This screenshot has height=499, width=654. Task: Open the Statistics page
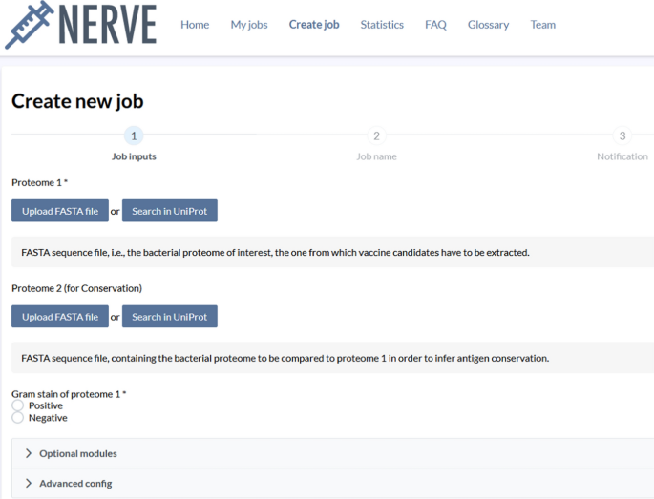[382, 25]
